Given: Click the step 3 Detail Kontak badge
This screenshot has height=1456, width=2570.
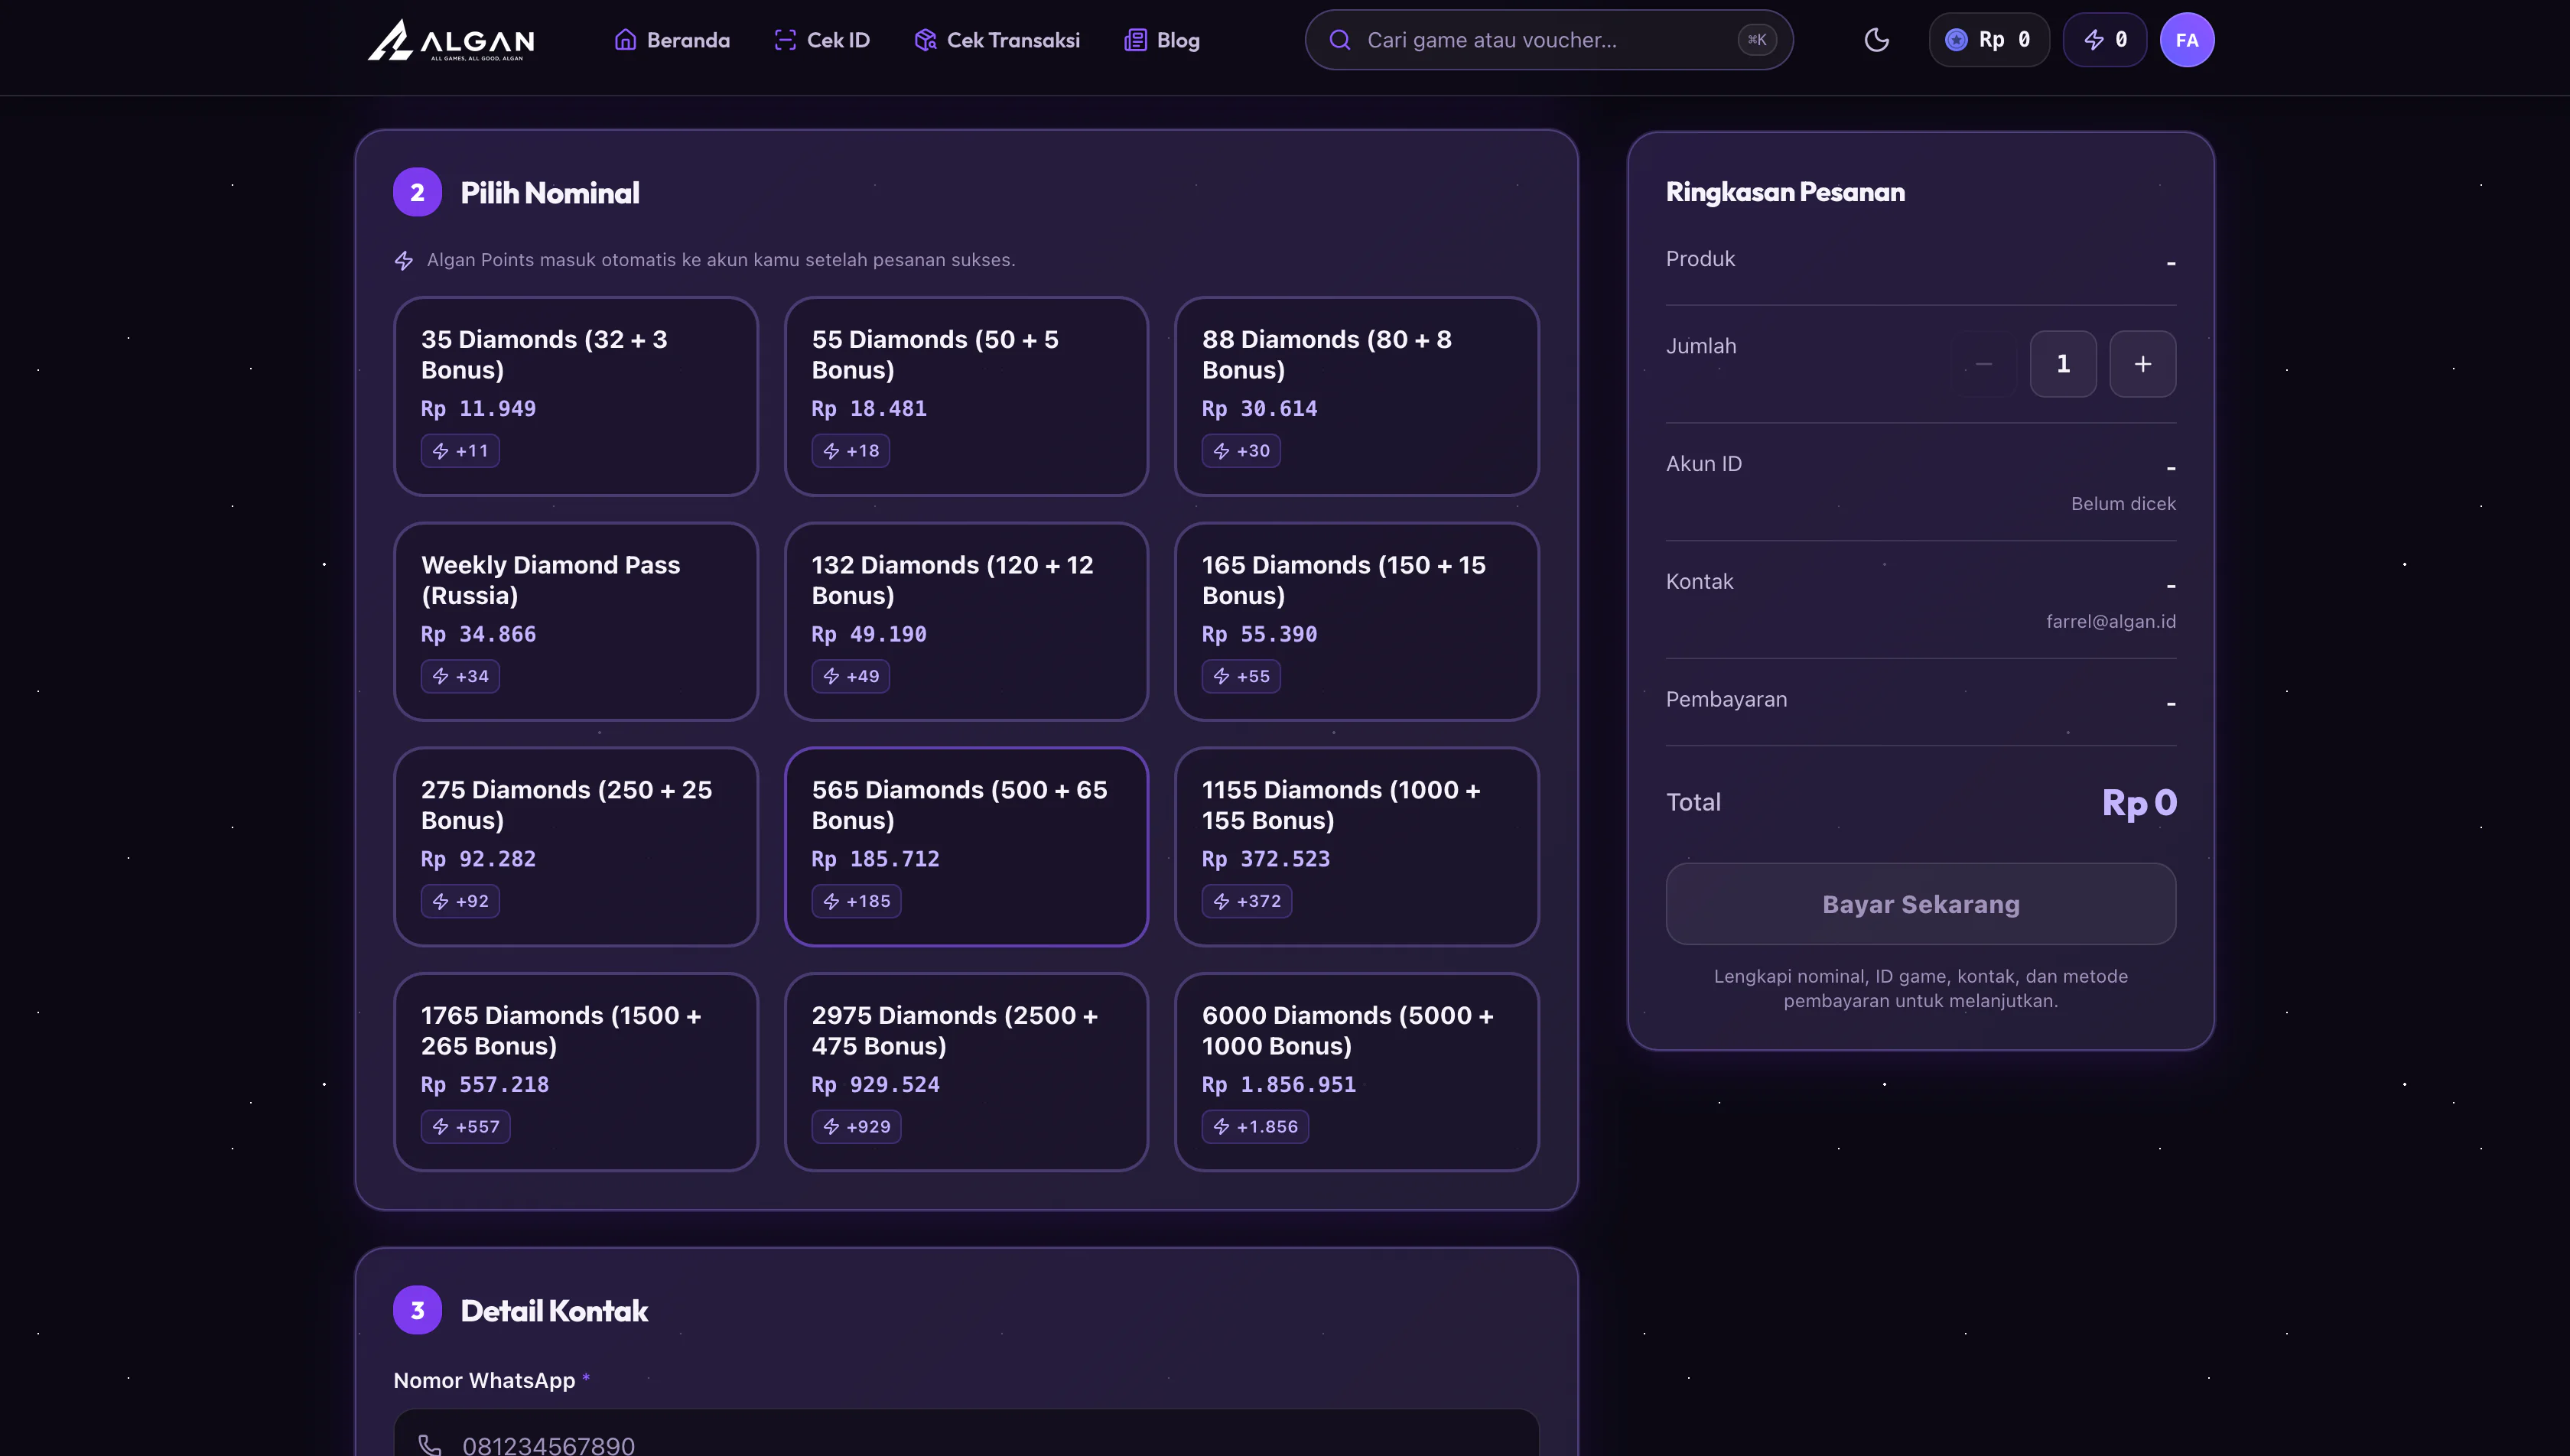Looking at the screenshot, I should [x=418, y=1310].
